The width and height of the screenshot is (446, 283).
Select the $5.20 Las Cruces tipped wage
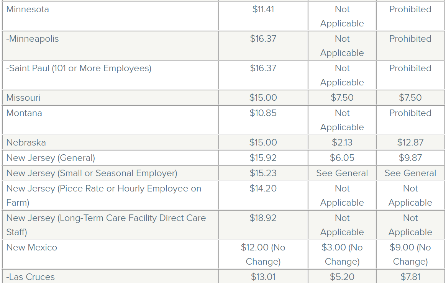342,277
